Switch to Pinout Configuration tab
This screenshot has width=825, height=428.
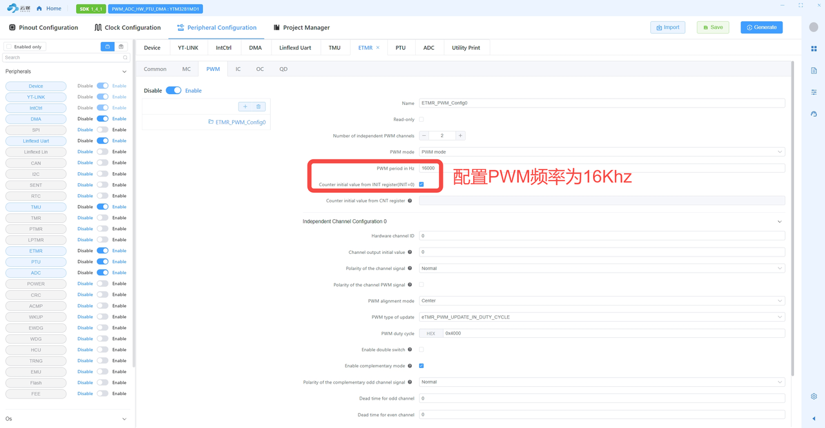point(43,28)
